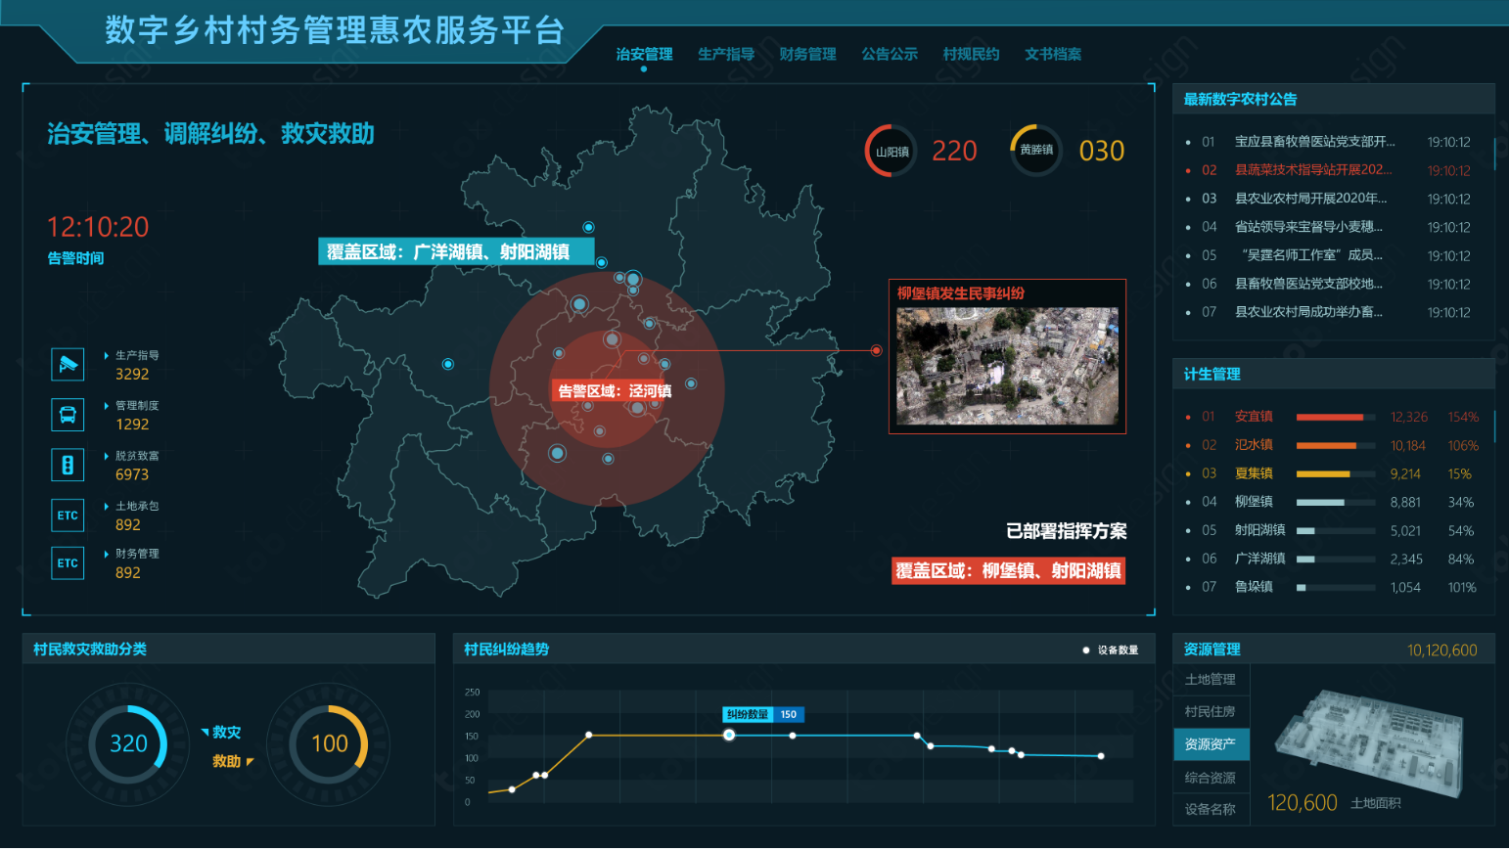
Task: Click the 9,214 value for 夏集镇
Action: (1405, 473)
